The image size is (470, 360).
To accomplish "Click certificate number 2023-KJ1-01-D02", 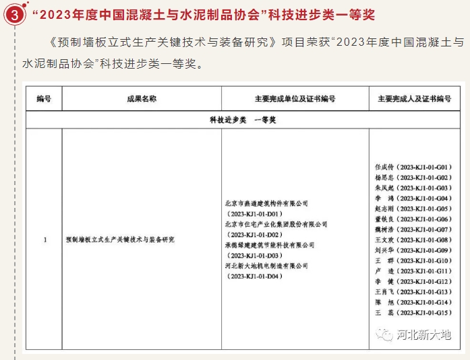I will tap(255, 235).
